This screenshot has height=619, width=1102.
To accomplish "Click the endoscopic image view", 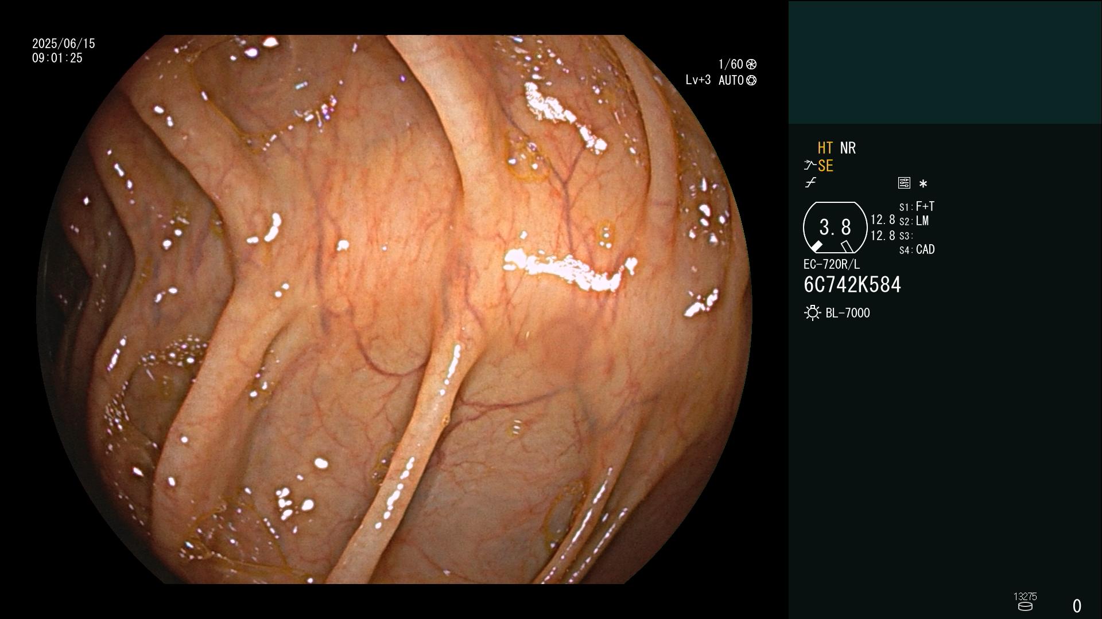I will coord(394,309).
